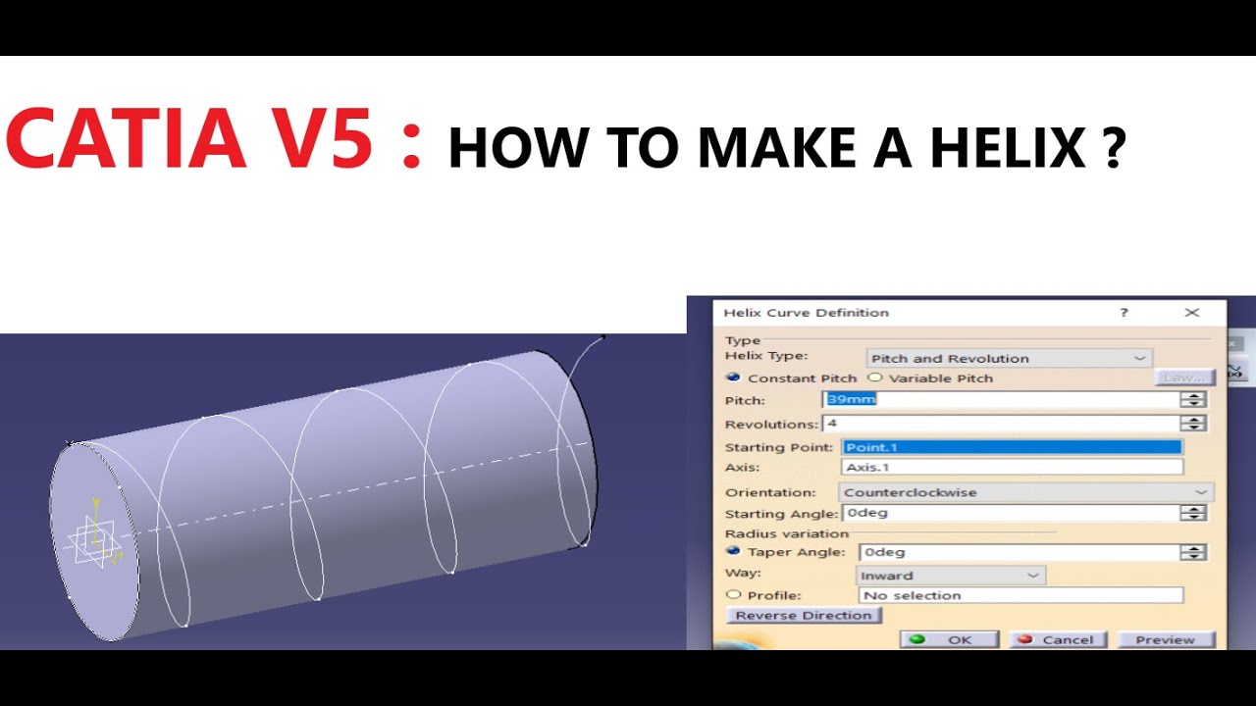Open help with the question mark icon

pos(1125,313)
